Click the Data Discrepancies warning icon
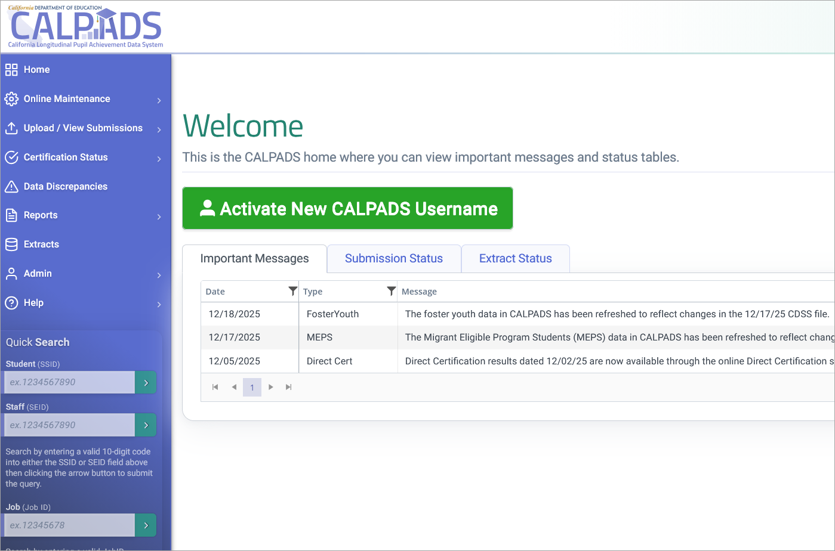 point(11,186)
